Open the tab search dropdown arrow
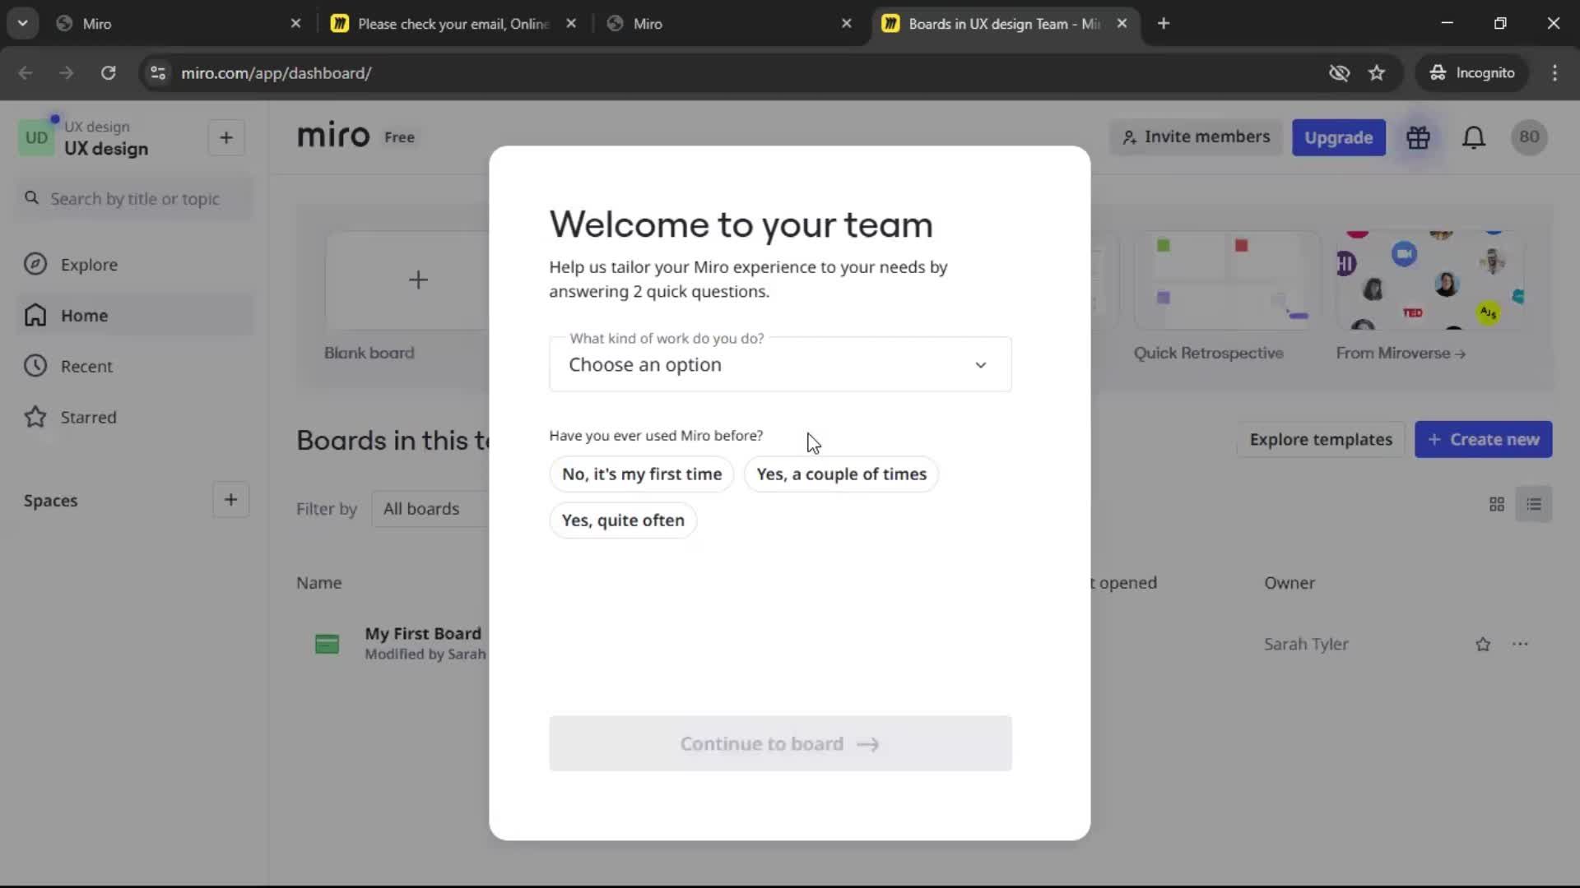Screen dimensions: 1580x888 point(23,23)
